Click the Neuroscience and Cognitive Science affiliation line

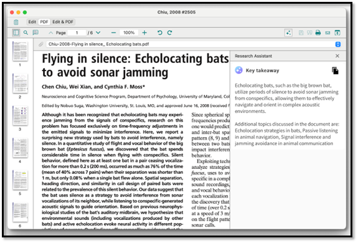(135, 97)
